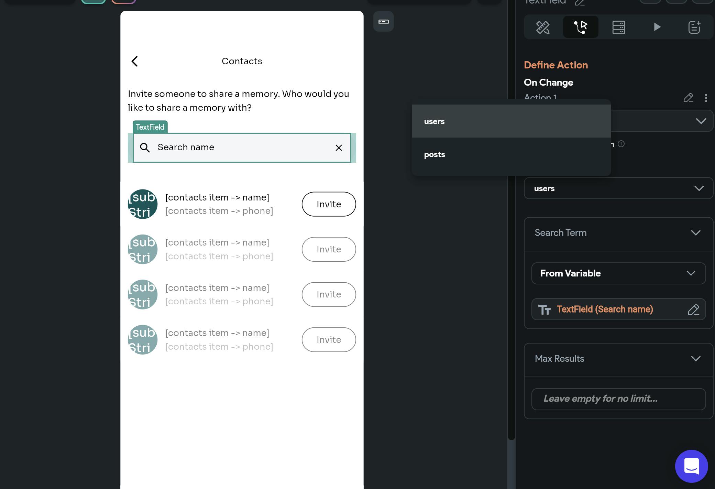
Task: Click the back arrow on Contacts page
Action: tap(135, 61)
